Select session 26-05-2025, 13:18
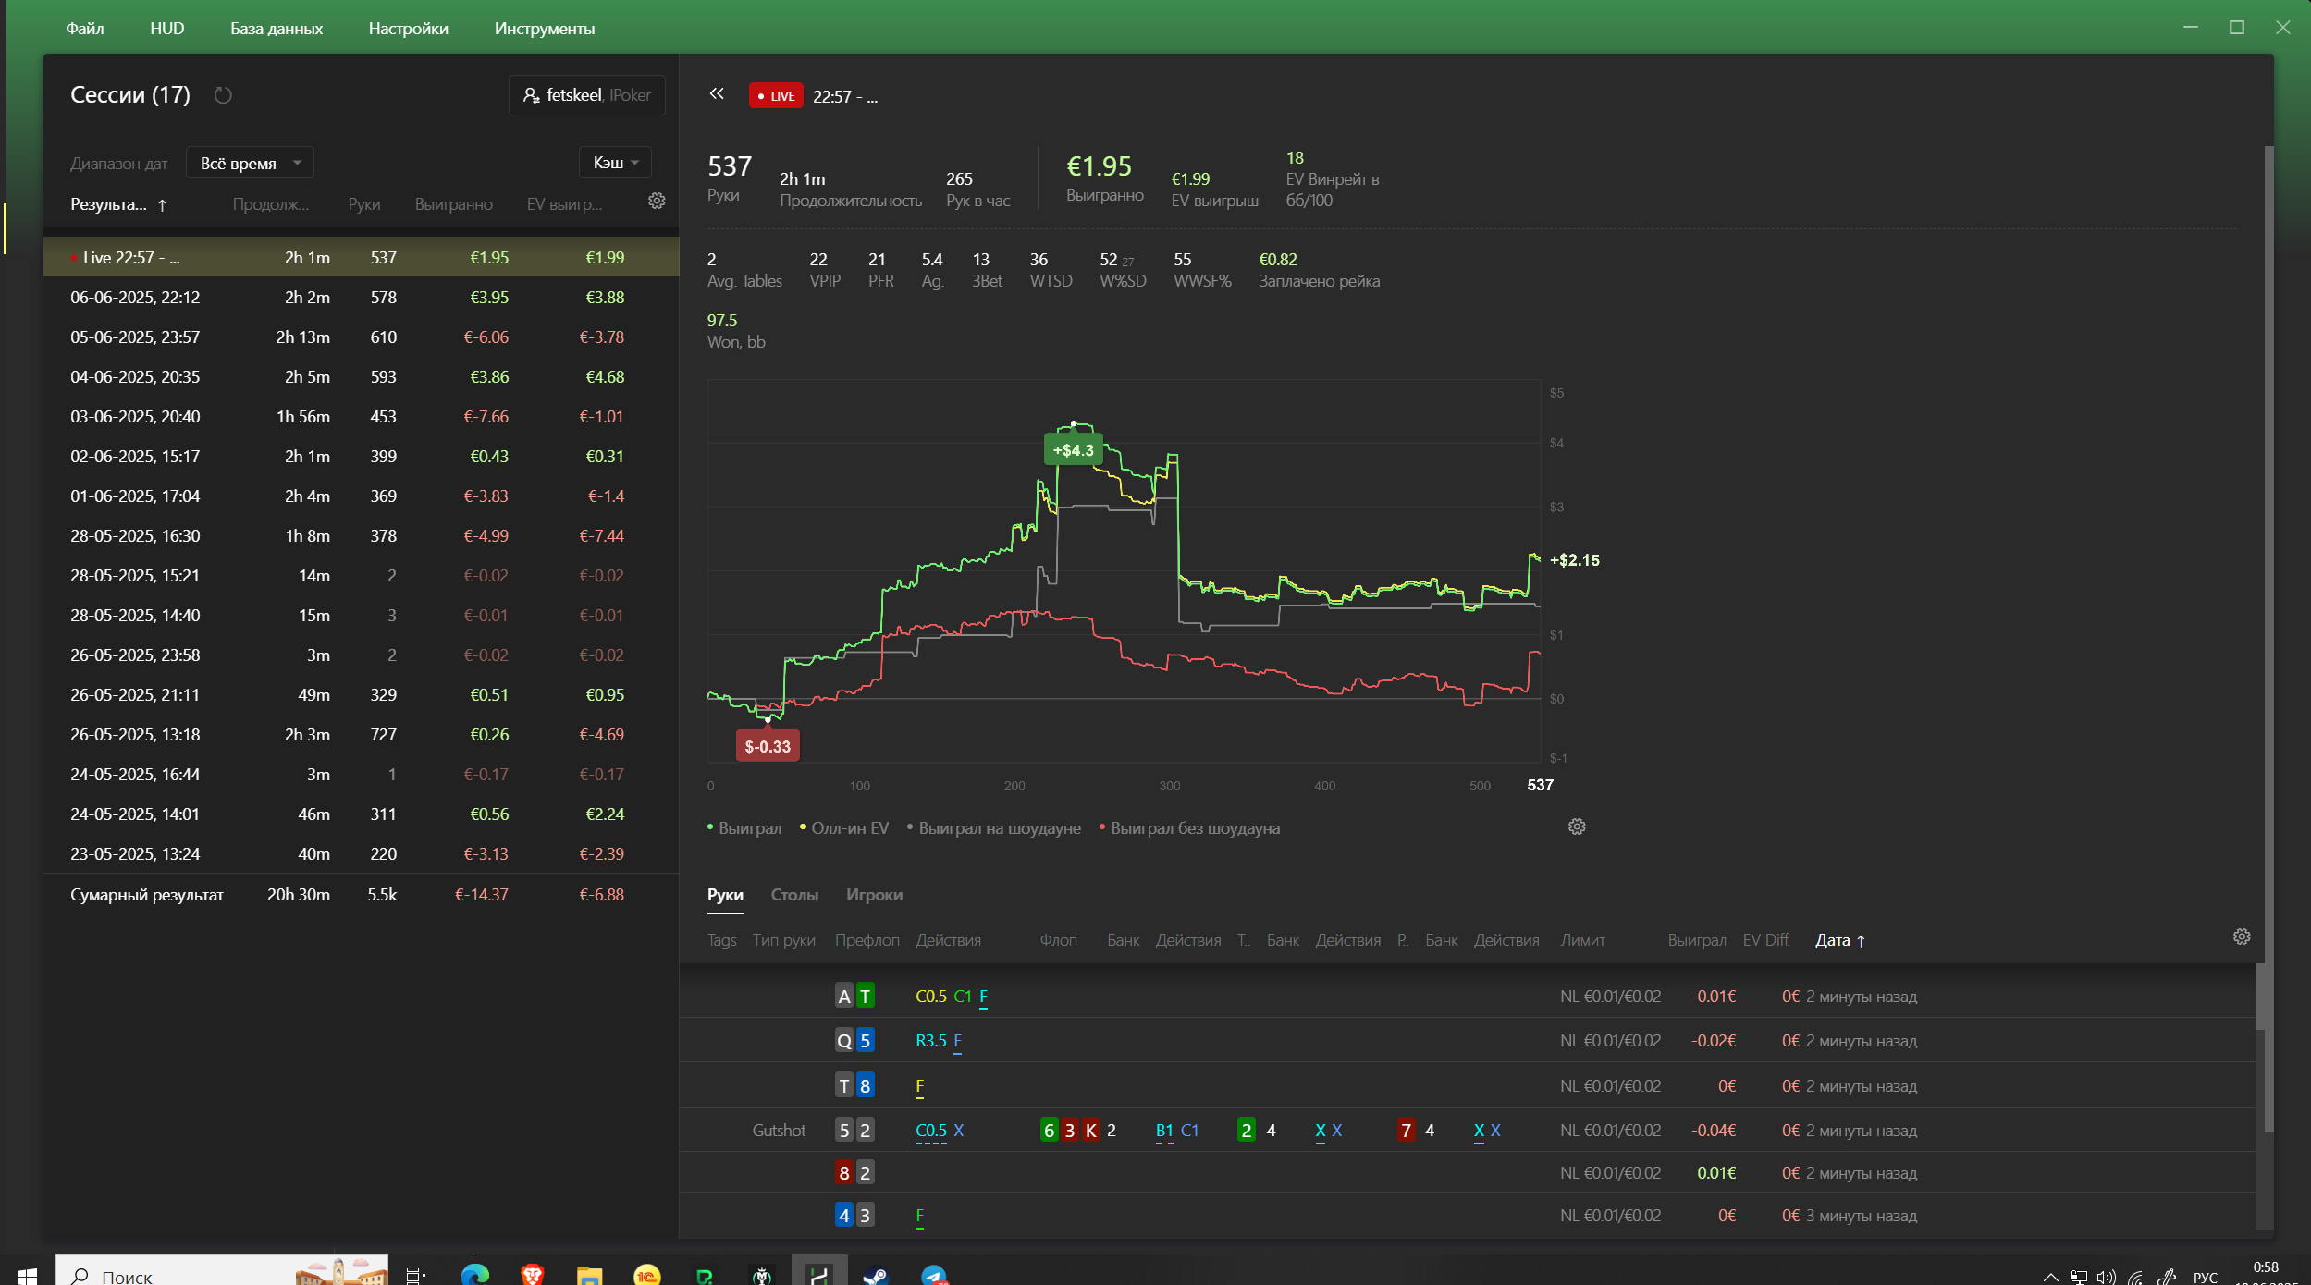Screen dimensions: 2311x1285 pyautogui.click(x=362, y=734)
